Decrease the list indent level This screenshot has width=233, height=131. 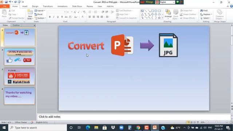point(103,12)
